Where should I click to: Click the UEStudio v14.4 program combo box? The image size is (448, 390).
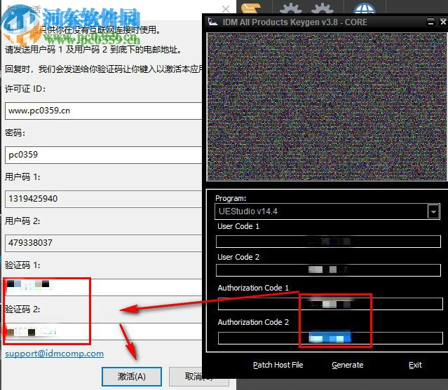(327, 211)
